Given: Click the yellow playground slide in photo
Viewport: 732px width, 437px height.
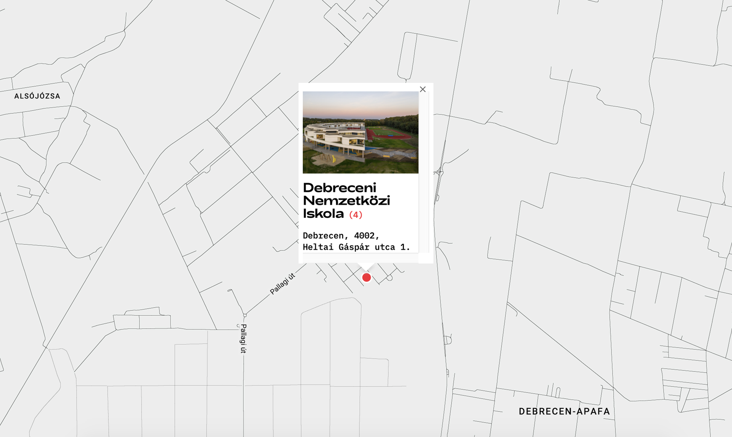Looking at the screenshot, I should (334, 159).
